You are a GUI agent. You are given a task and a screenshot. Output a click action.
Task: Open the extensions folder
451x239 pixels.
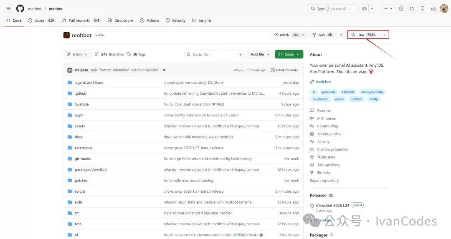pos(84,148)
